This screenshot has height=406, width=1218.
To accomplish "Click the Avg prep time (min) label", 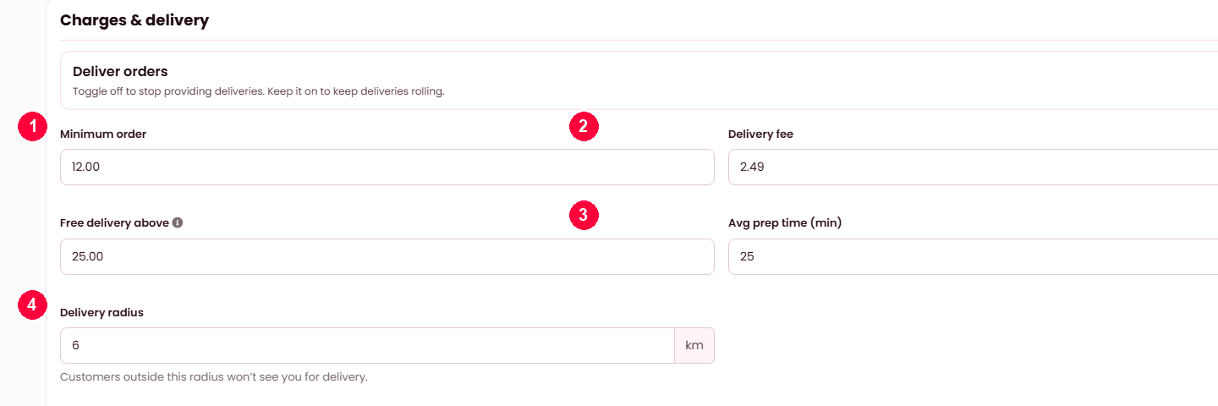I will tap(785, 223).
